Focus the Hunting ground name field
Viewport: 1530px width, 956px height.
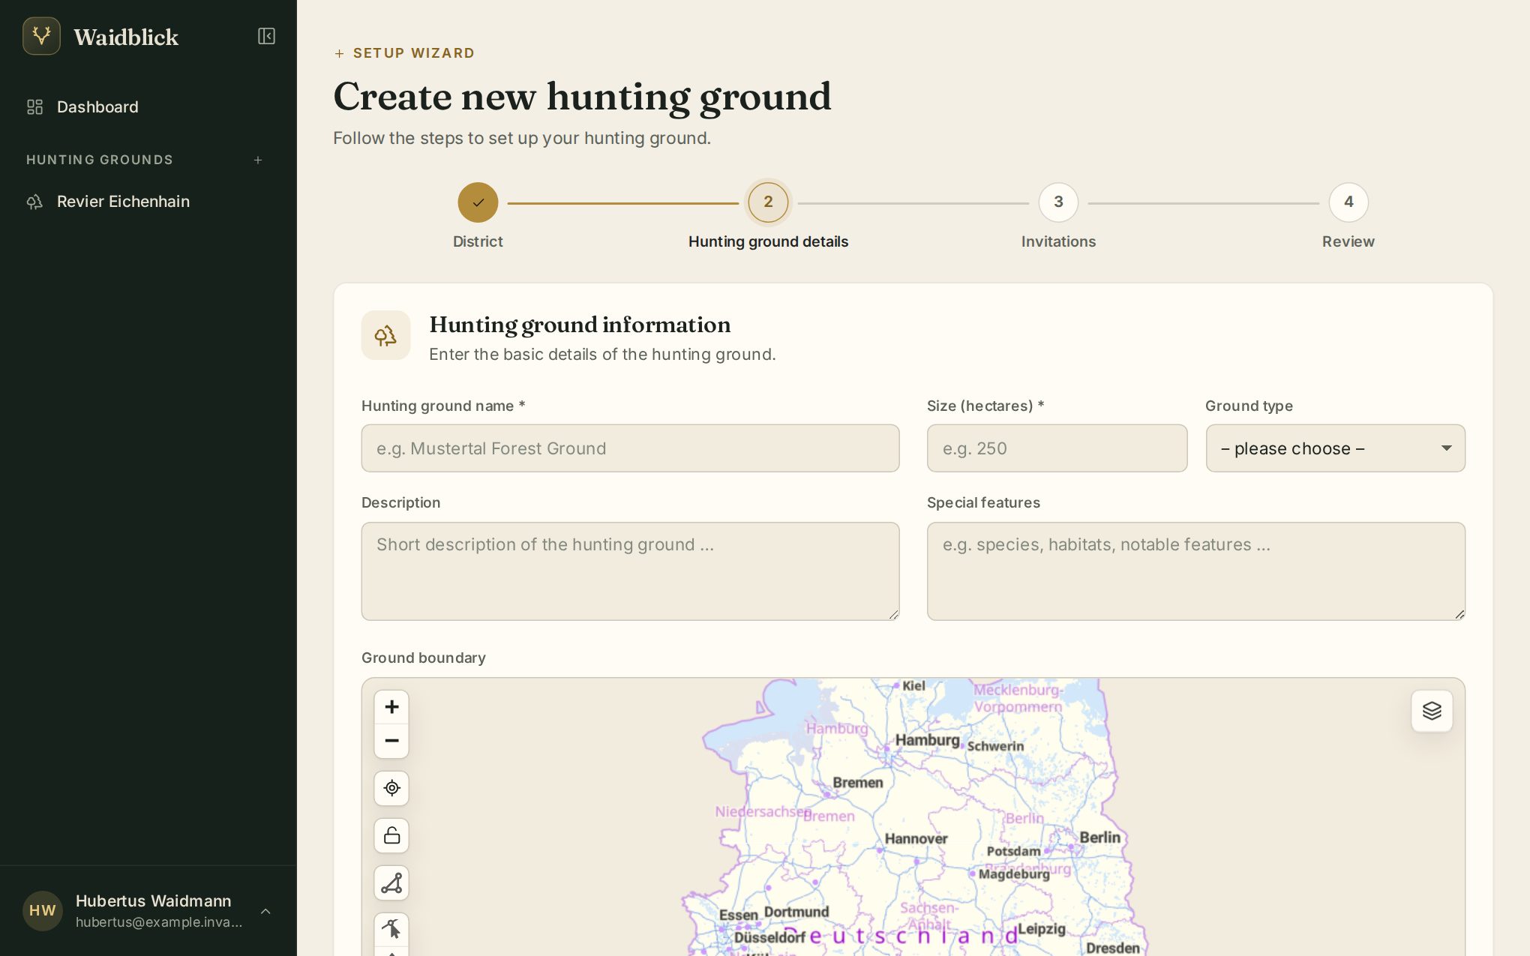(630, 448)
